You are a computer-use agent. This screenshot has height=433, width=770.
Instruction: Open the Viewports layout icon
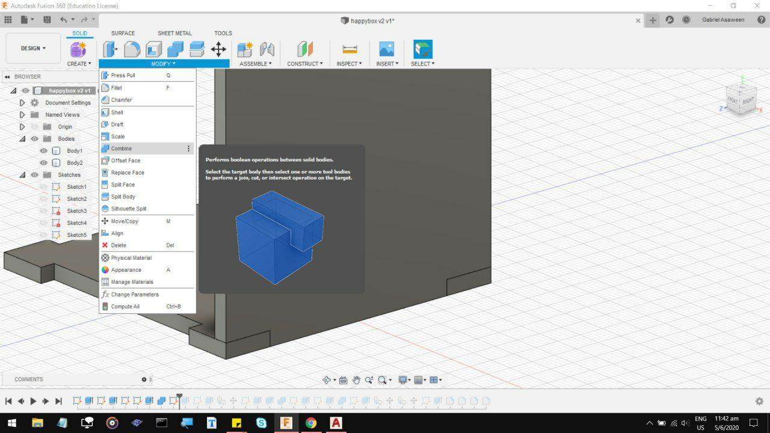tap(434, 380)
